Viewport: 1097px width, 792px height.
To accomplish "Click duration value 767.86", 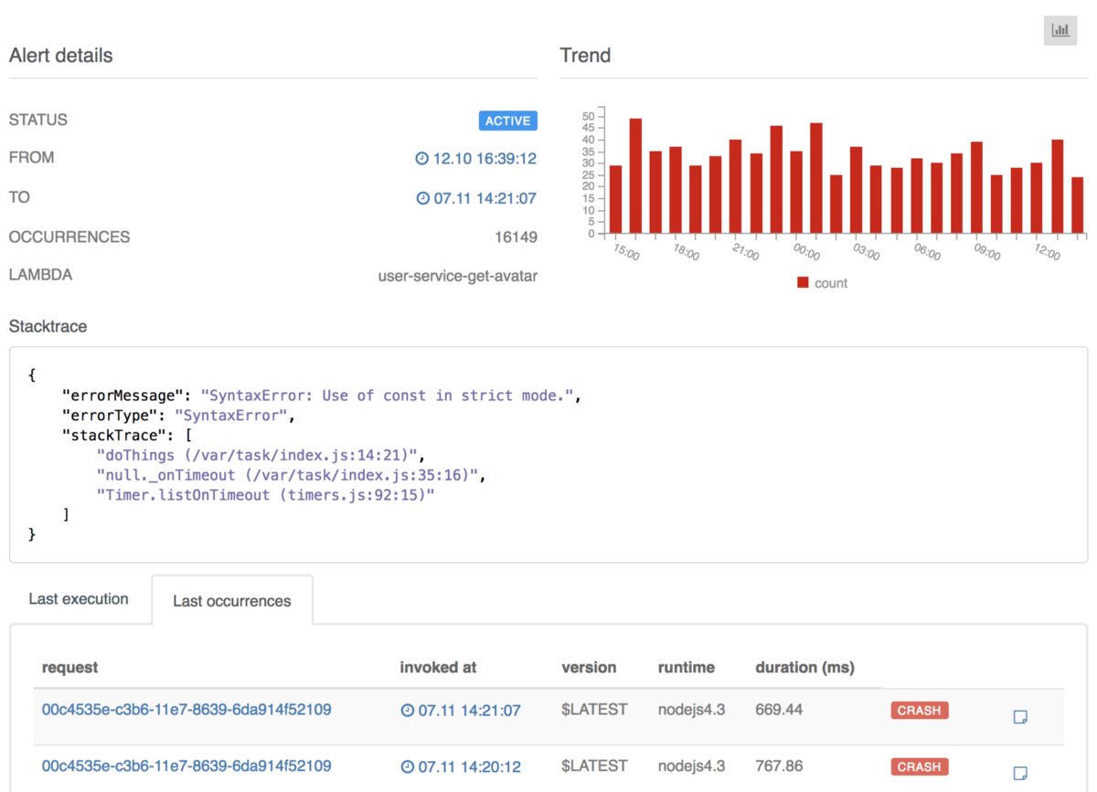I will (x=779, y=766).
